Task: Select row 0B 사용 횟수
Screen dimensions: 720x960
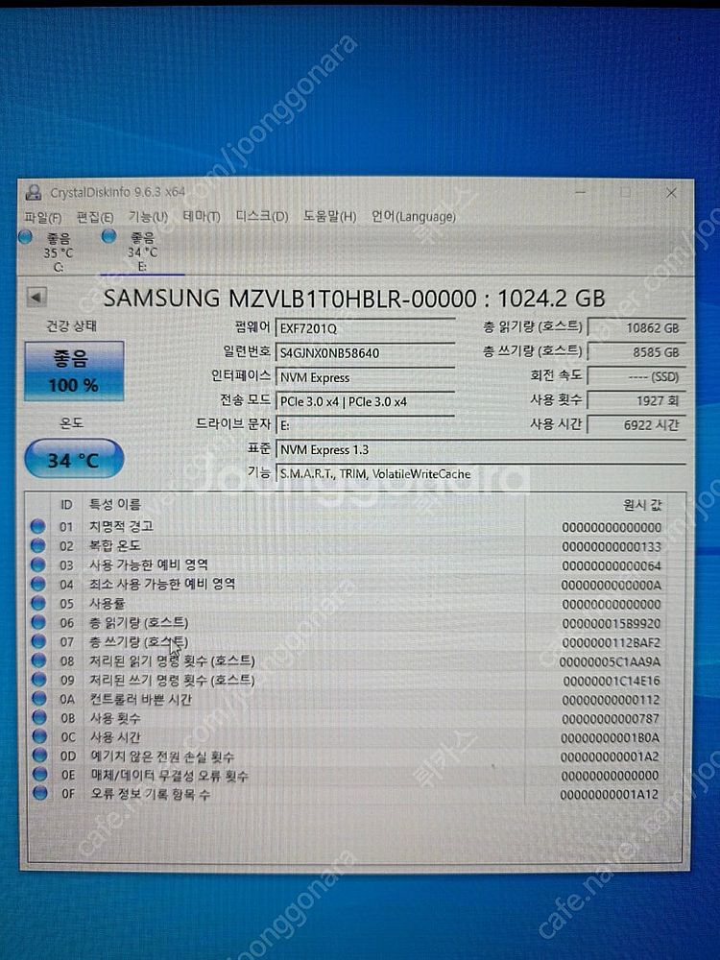Action: [347, 718]
